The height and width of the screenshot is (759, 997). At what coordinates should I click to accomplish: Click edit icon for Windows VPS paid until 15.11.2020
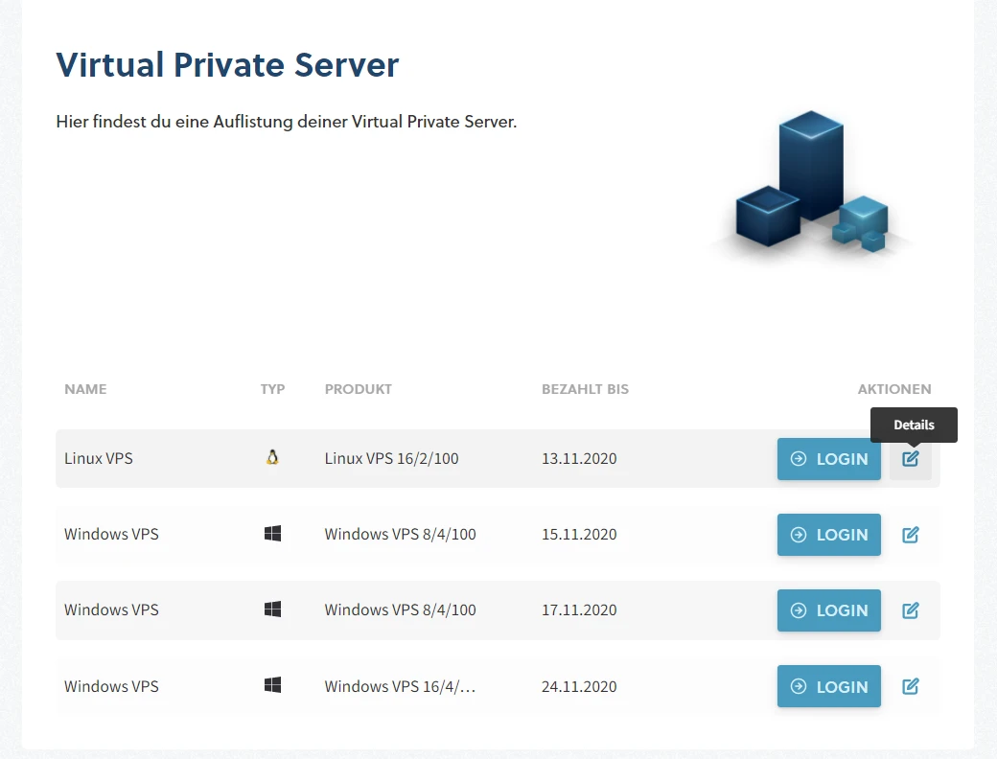(911, 535)
